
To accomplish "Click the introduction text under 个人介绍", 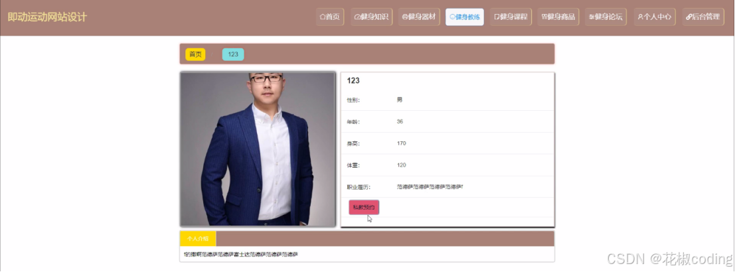I will 241,255.
